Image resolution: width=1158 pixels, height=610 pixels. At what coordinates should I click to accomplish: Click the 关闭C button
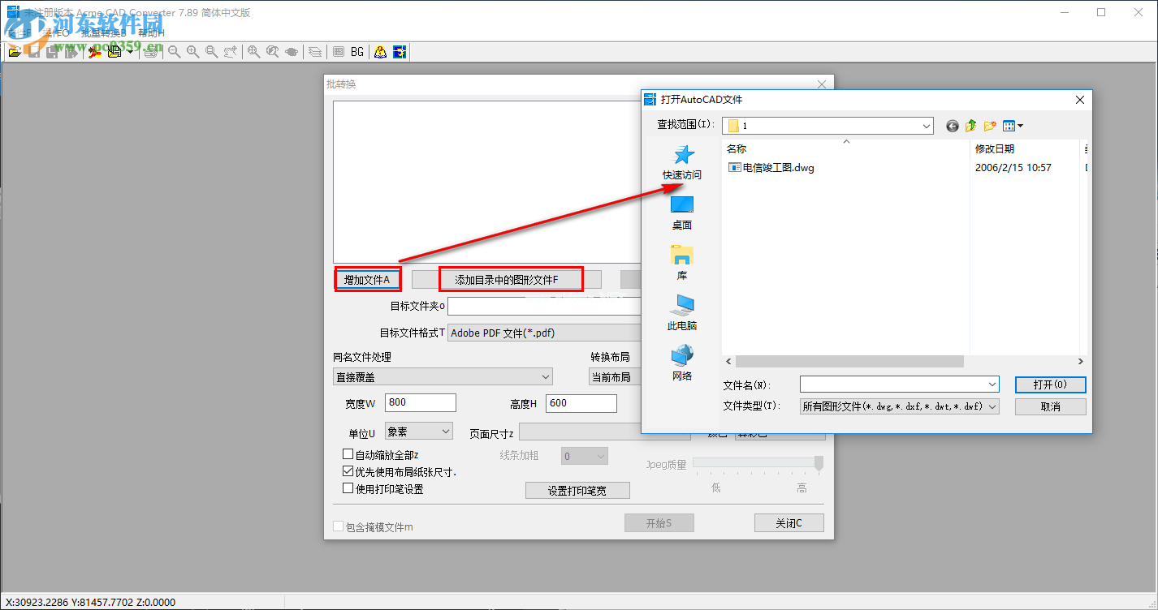789,523
